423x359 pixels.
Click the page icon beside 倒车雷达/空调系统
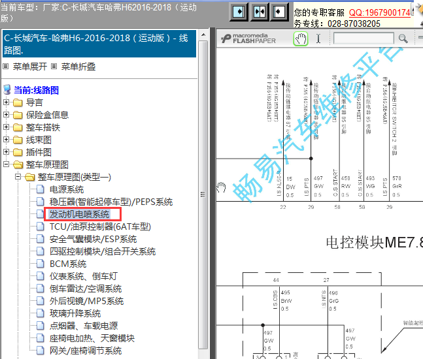pos(41,289)
